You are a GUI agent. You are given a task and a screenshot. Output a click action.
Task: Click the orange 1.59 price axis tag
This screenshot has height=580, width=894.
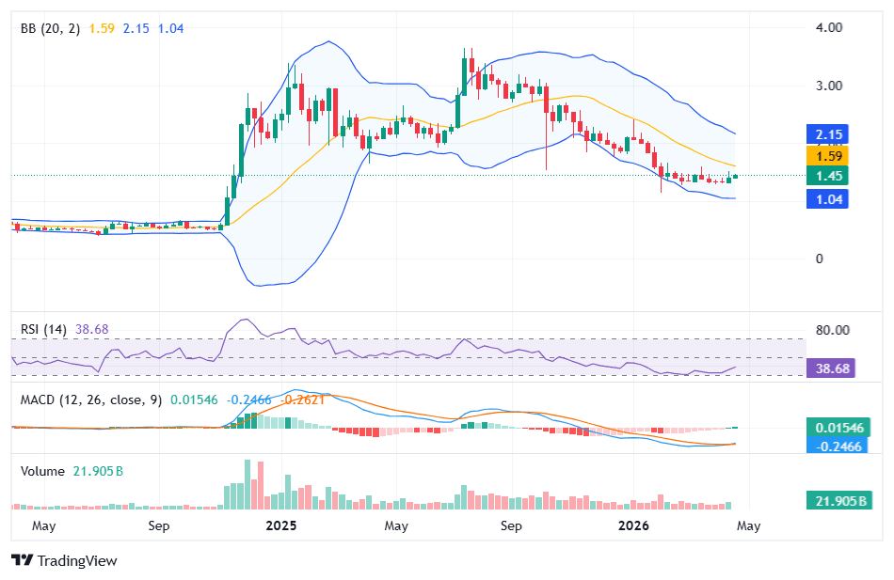point(829,155)
